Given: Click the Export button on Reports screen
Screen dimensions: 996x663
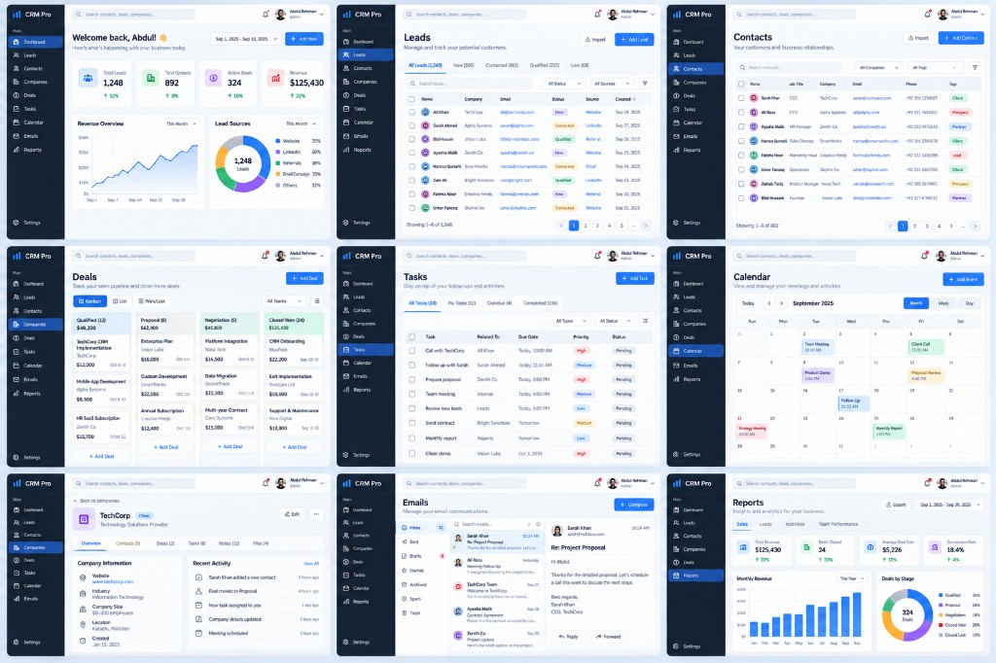Looking at the screenshot, I should [x=896, y=505].
